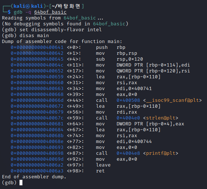207x189 pixels.
Task: Click the address 0x000000000040068e
Action: [37, 142]
